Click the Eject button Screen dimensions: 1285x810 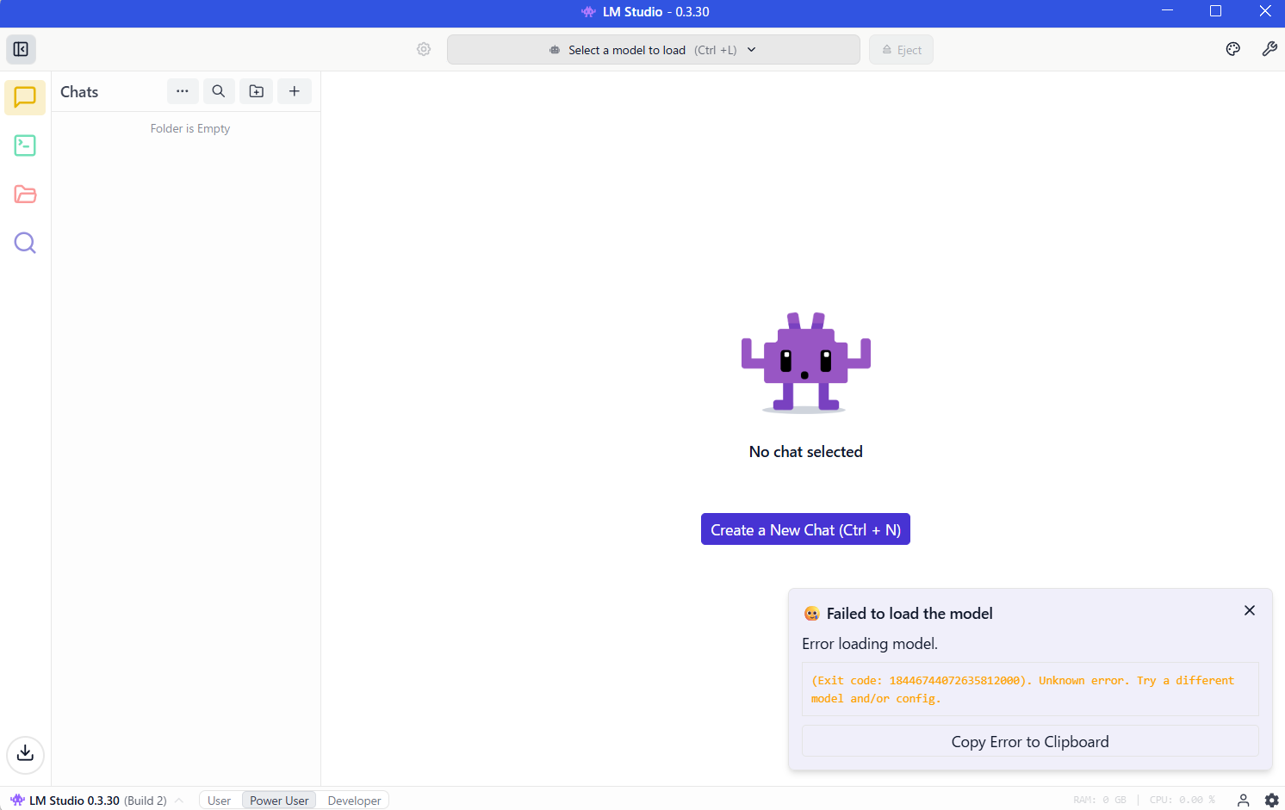pos(901,50)
